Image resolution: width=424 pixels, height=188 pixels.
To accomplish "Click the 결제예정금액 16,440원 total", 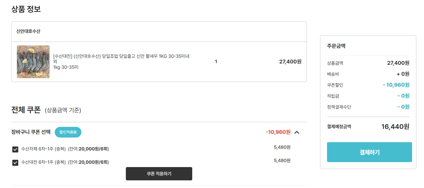I will click(x=368, y=126).
